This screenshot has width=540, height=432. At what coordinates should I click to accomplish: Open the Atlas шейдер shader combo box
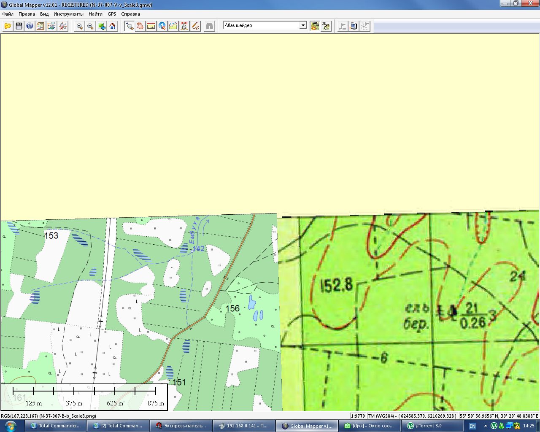tap(261, 25)
